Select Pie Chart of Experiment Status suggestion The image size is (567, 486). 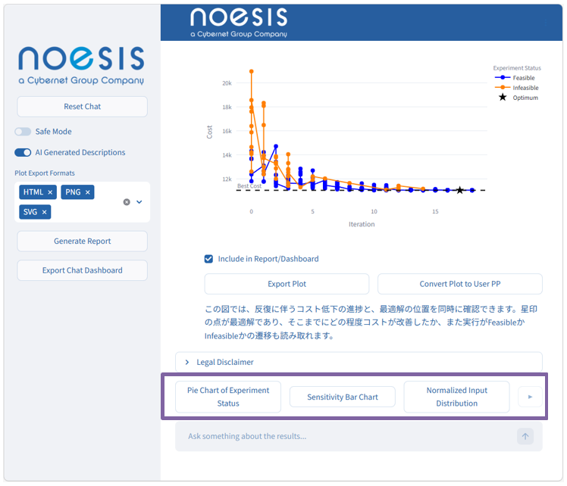(x=228, y=397)
